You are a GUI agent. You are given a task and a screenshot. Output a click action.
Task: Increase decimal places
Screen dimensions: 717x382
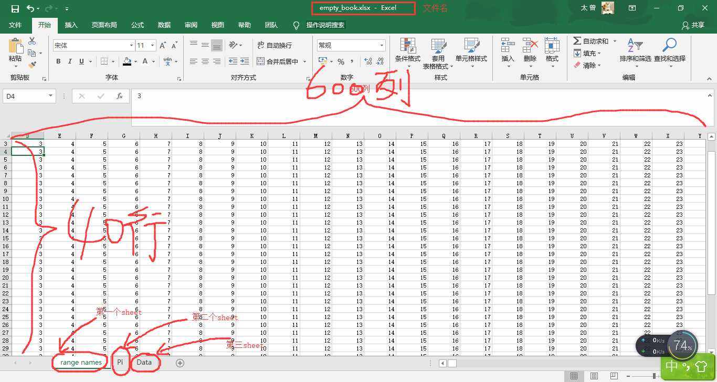tap(368, 61)
